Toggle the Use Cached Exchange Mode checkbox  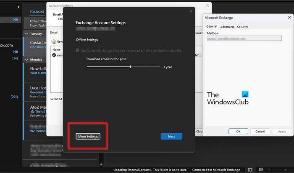coord(77,51)
